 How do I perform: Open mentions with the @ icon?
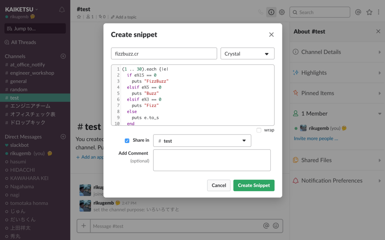point(358,12)
